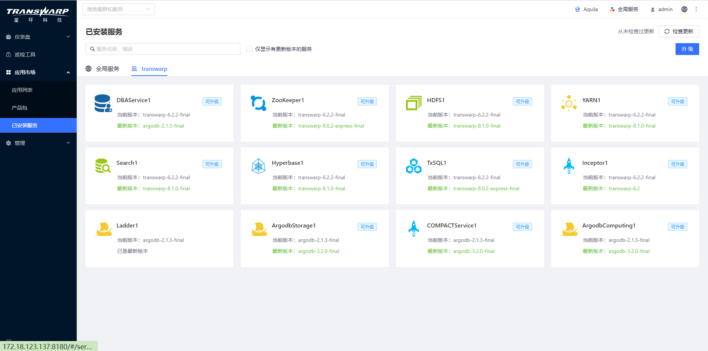The image size is (708, 351).
Task: Open 巡检工具 menu item
Action: 38,55
